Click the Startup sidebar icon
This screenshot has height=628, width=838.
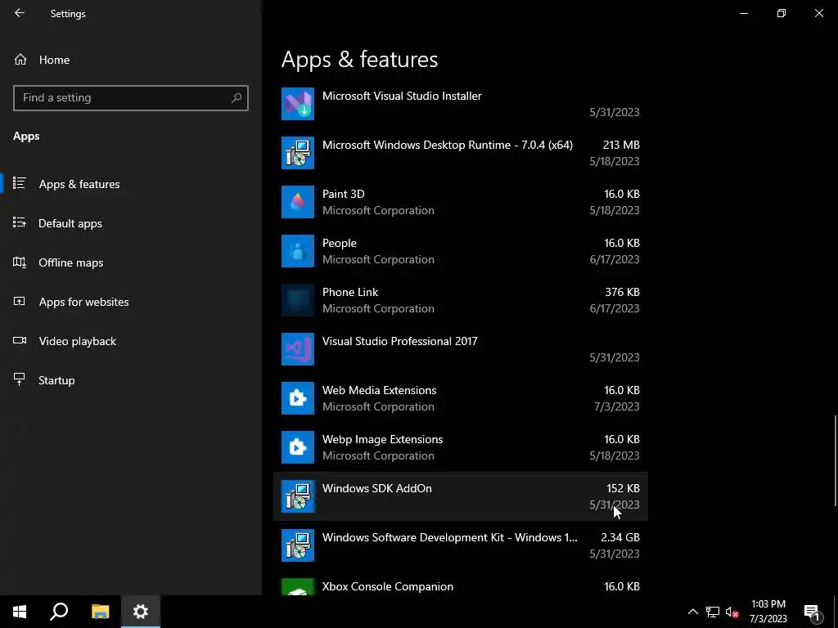(x=20, y=379)
